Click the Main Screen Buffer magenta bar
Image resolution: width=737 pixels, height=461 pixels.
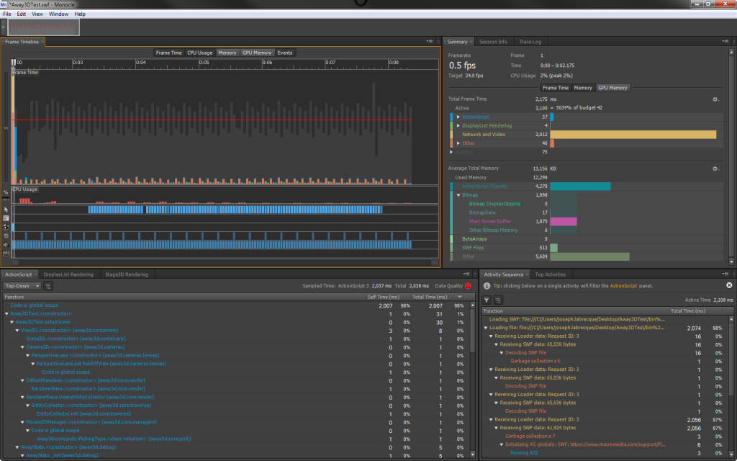[x=564, y=222]
